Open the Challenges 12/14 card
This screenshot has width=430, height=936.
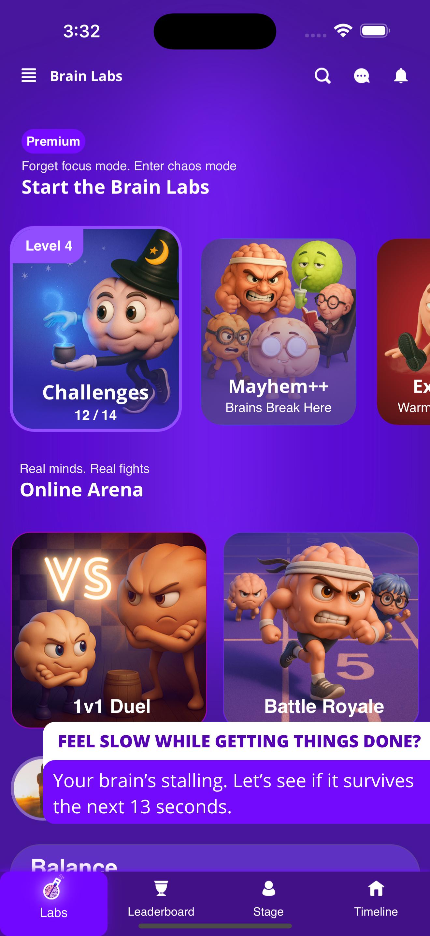[96, 329]
